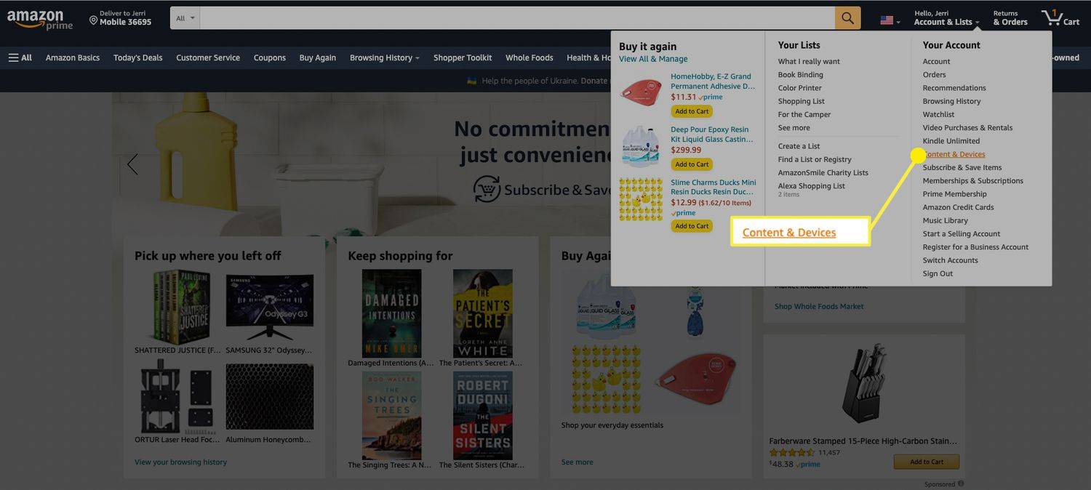Open Deliver to Jerri location selector
The width and height of the screenshot is (1091, 490).
click(121, 18)
